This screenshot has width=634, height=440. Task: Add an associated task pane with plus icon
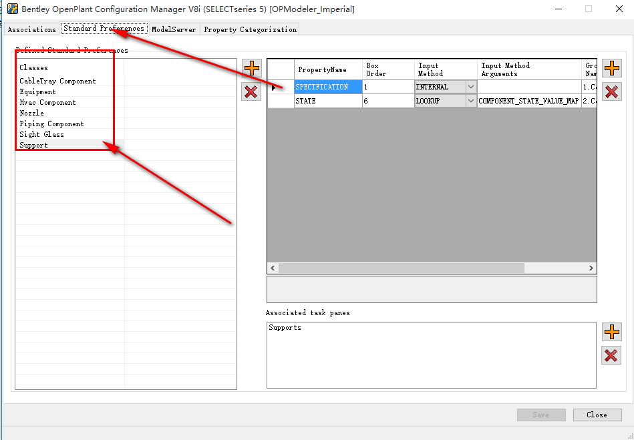coord(611,332)
